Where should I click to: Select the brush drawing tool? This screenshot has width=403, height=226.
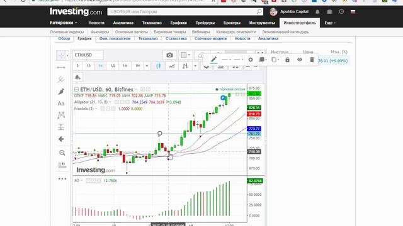click(61, 91)
